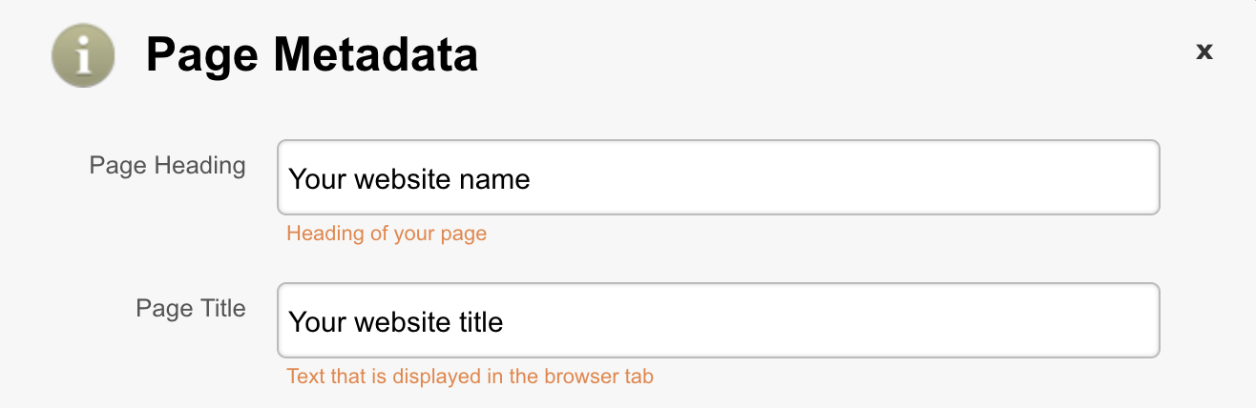Click the word 'Your' in heading field
The image size is (1256, 408).
(317, 179)
